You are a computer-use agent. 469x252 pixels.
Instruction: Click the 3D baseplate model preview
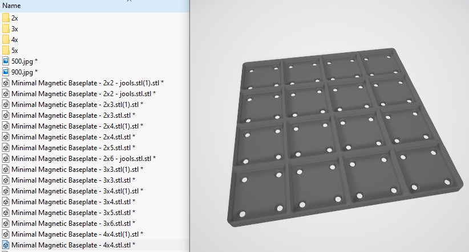pos(344,137)
